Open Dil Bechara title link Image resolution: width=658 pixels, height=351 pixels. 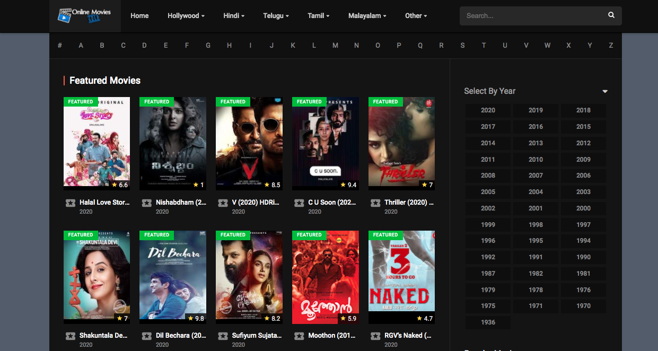click(x=181, y=336)
